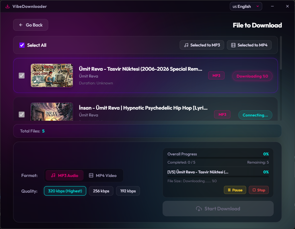Click the Connecting... status badge

[255, 115]
